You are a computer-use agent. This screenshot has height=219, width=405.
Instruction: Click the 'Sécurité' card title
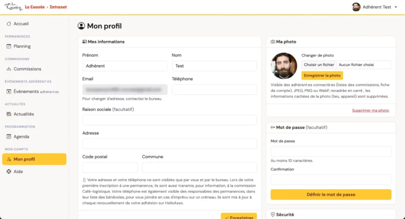[285, 215]
